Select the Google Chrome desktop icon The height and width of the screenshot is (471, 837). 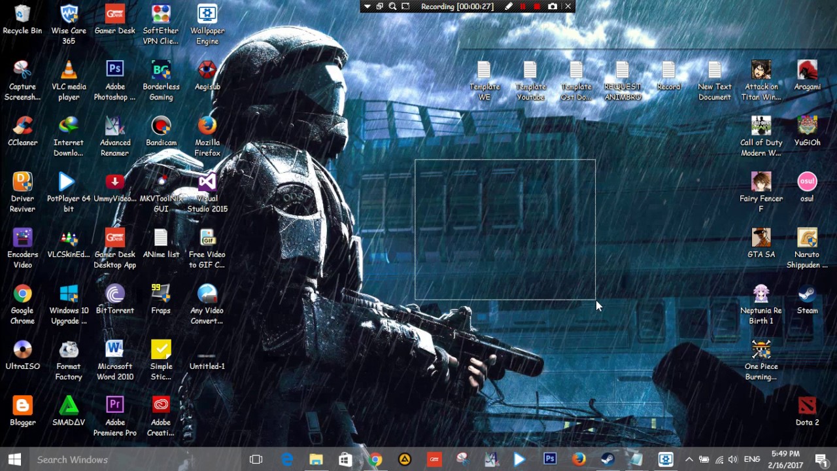coord(22,304)
